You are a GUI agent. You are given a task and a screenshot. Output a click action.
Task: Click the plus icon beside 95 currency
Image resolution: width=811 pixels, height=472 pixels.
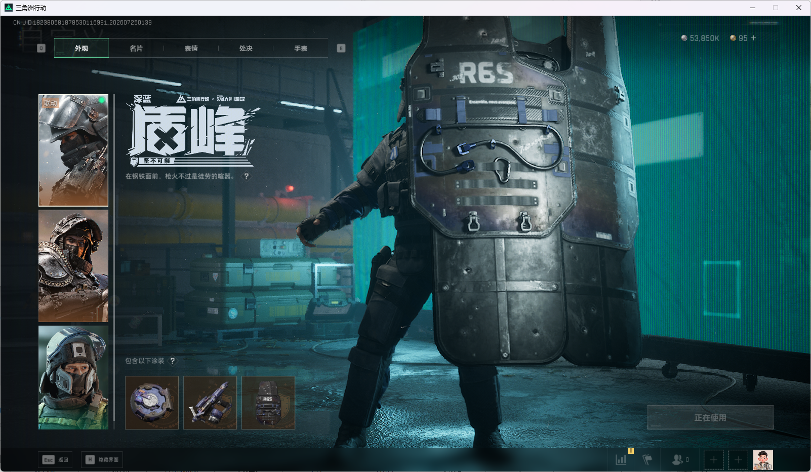[753, 38]
